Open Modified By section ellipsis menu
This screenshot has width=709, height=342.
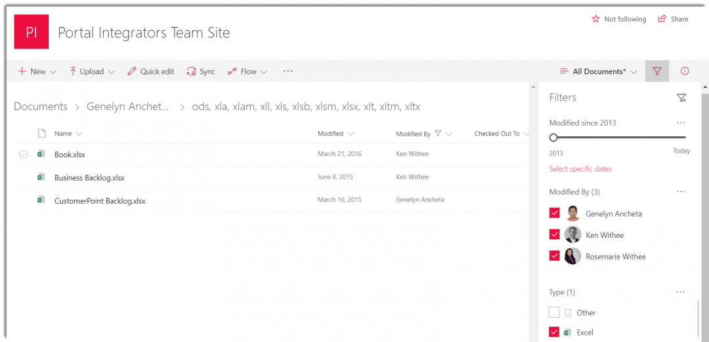click(681, 192)
